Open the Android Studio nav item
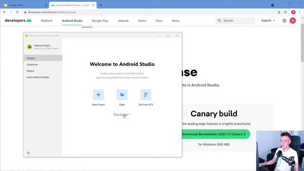This screenshot has height=171, width=304. coord(72,21)
